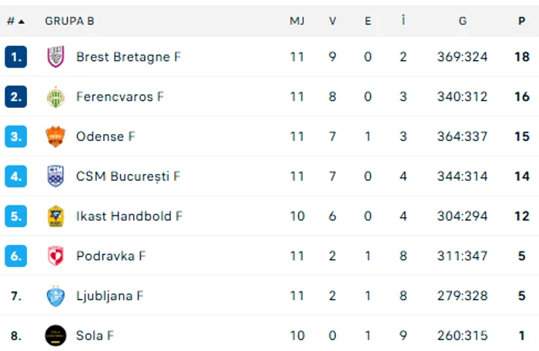Click position badge number 1
Image resolution: width=539 pixels, height=351 pixels.
(x=15, y=57)
